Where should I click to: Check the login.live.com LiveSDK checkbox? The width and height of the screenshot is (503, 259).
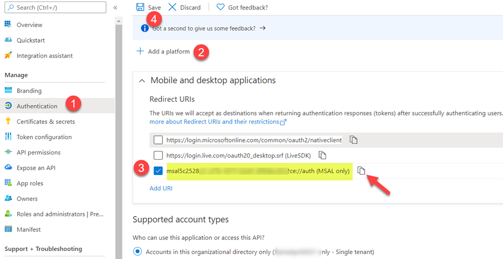158,156
